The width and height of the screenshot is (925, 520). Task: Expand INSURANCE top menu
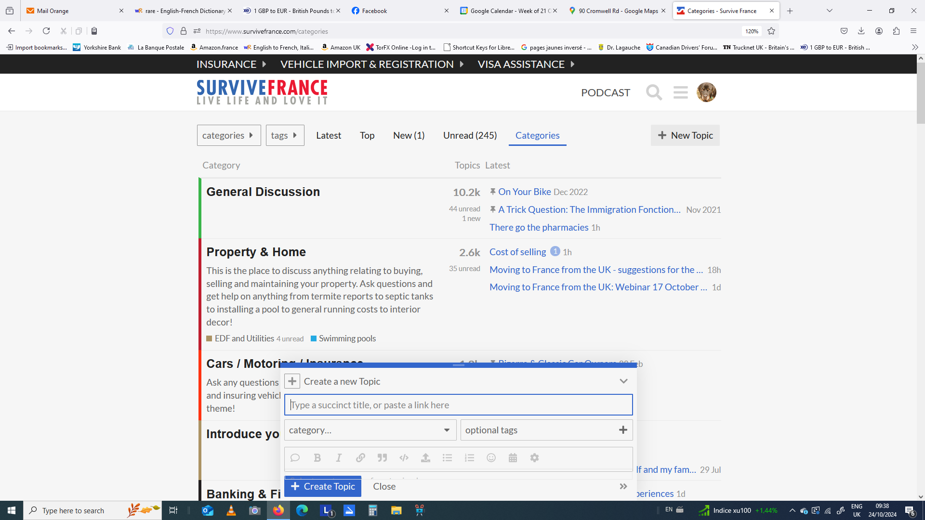click(231, 64)
